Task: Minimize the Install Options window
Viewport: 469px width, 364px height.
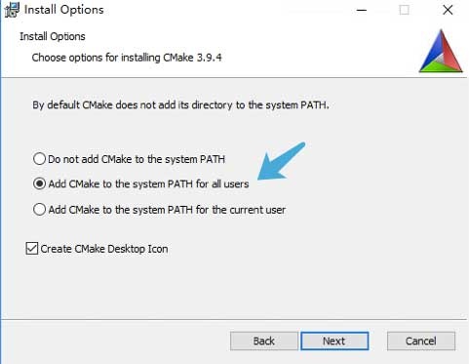Action: [x=362, y=10]
